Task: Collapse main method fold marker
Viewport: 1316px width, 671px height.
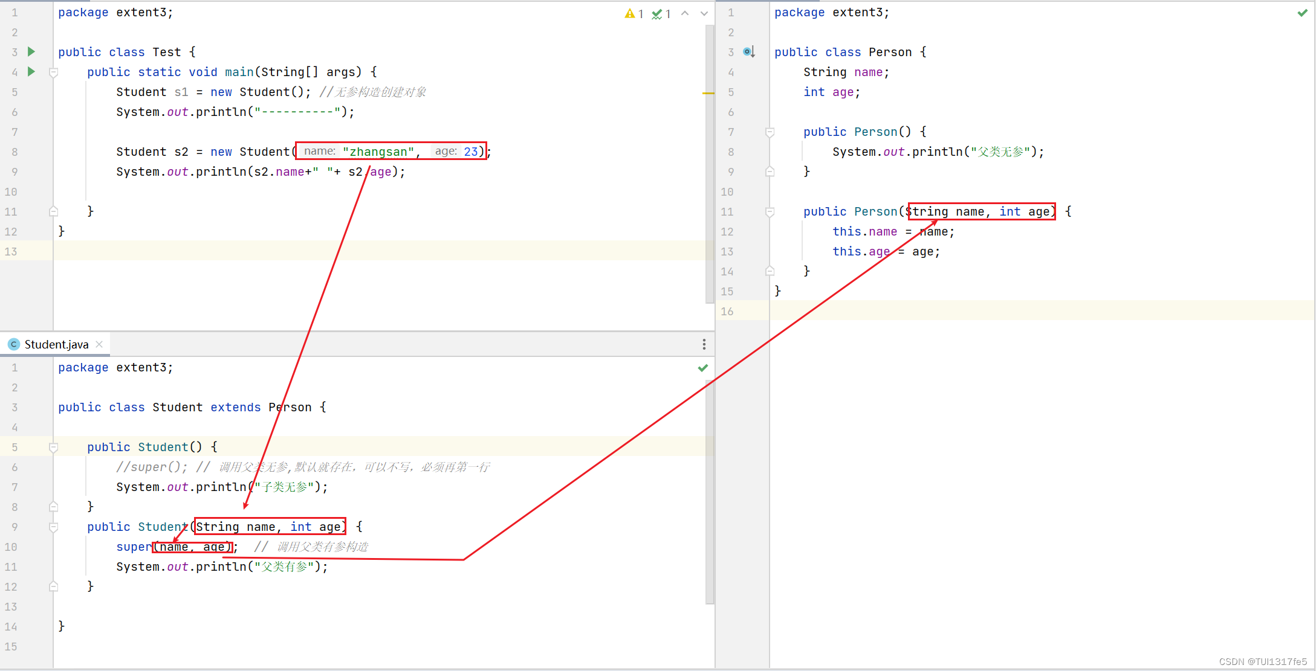Action: 53,72
